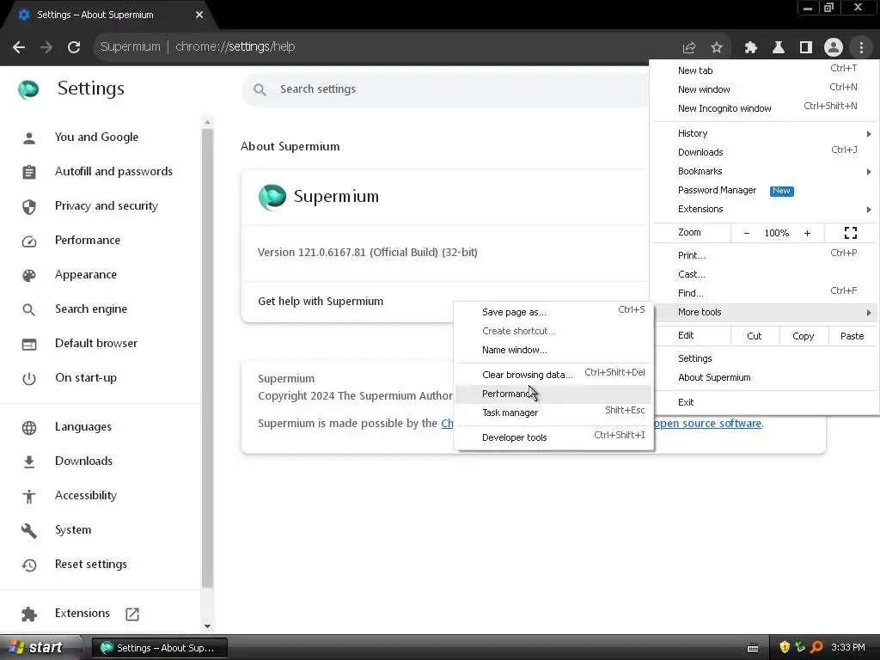The image size is (880, 660).
Task: Click the flask experiments icon in toolbar
Action: click(x=779, y=48)
